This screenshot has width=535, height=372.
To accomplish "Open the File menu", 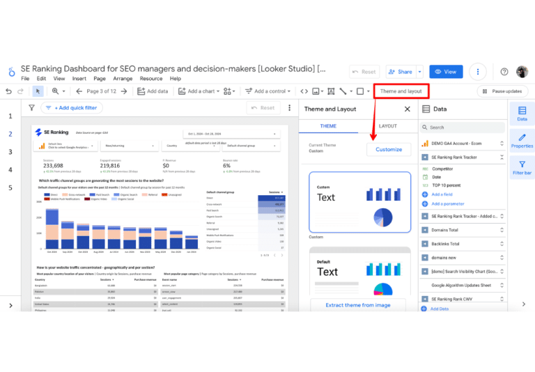I will tap(25, 79).
